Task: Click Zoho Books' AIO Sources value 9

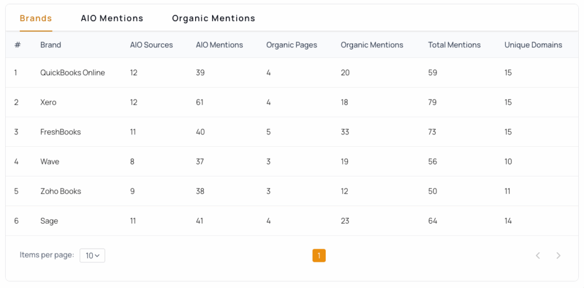Action: coord(132,191)
